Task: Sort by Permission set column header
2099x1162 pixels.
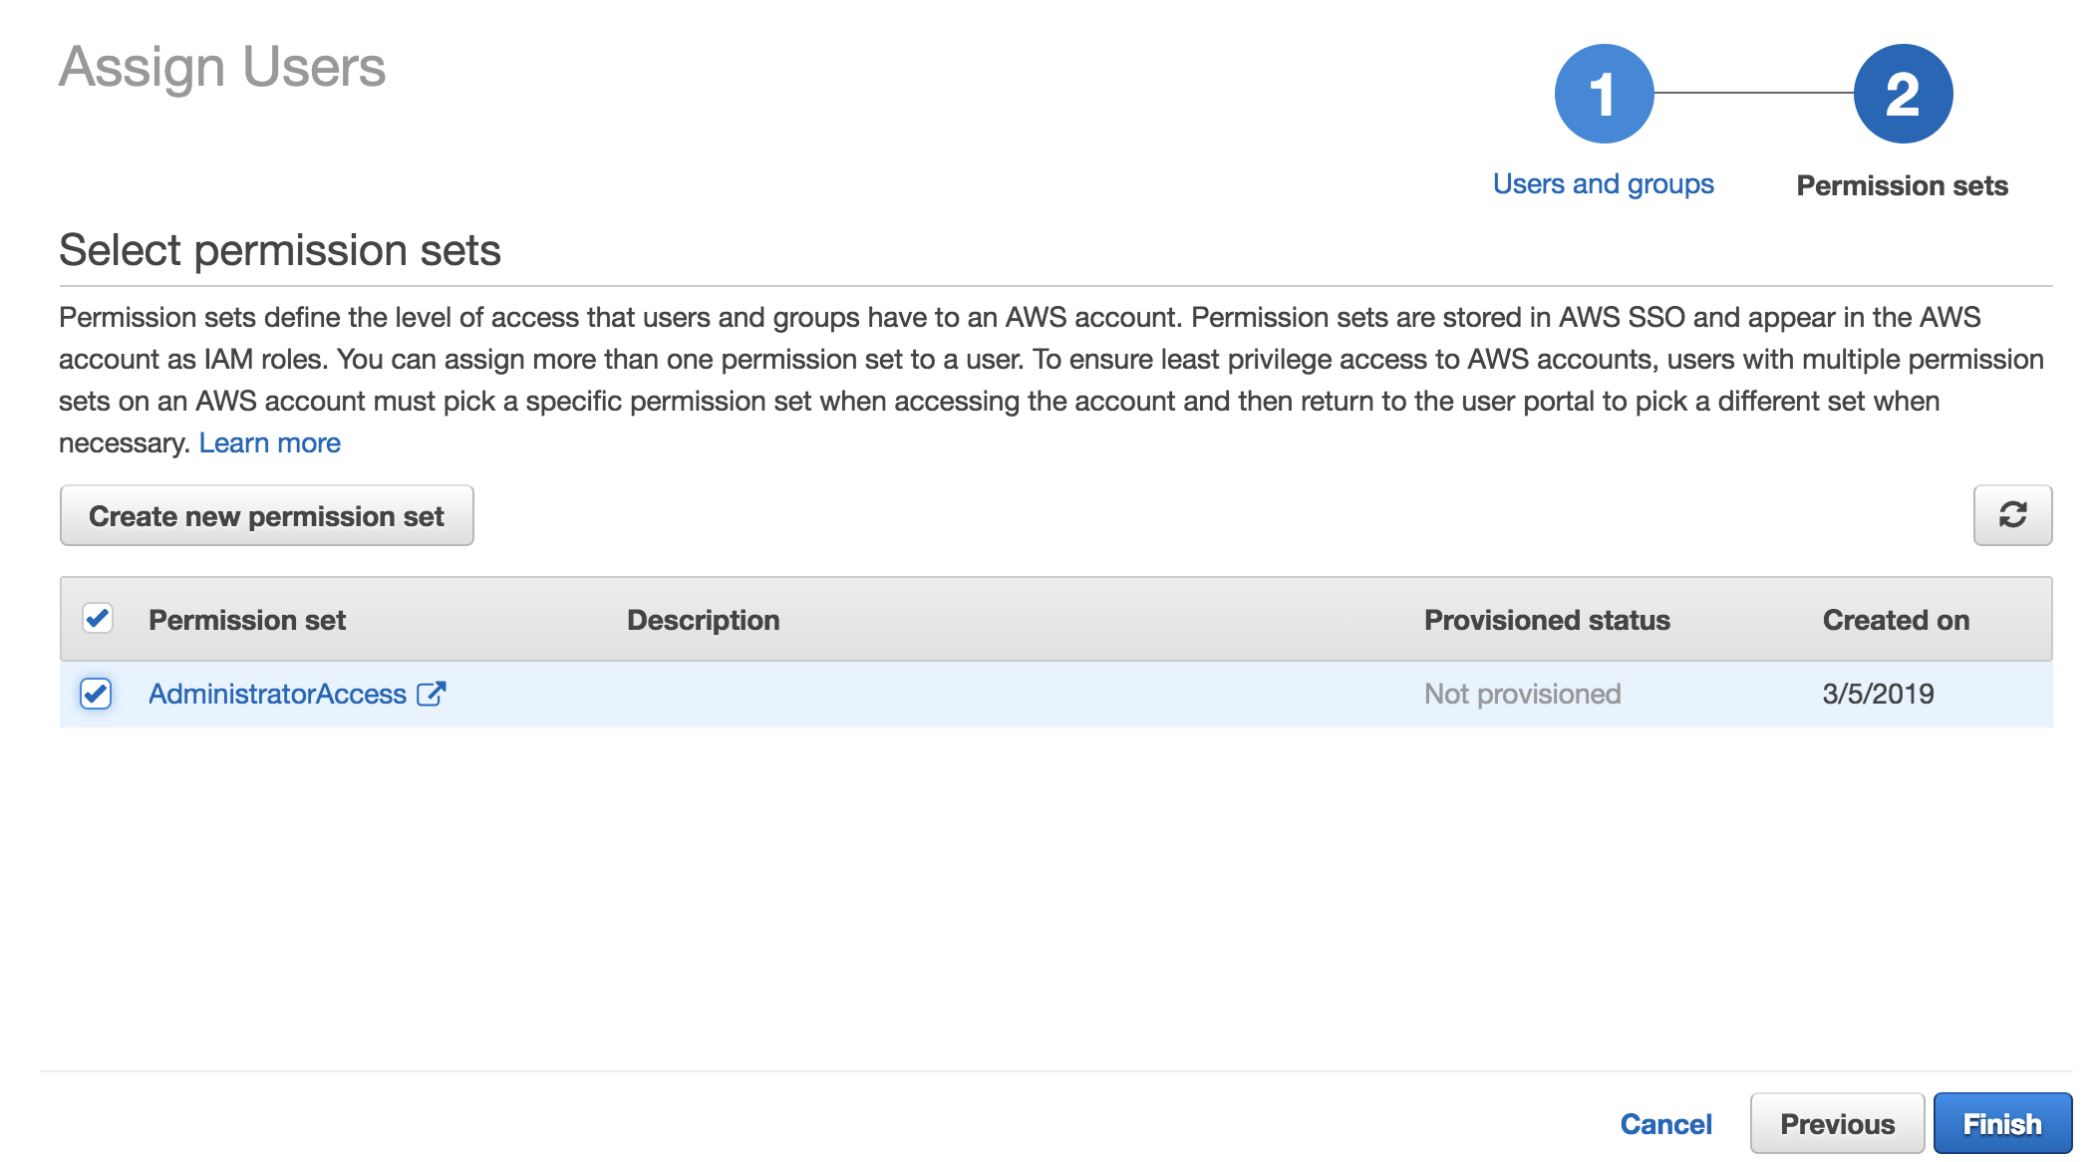Action: [x=247, y=620]
